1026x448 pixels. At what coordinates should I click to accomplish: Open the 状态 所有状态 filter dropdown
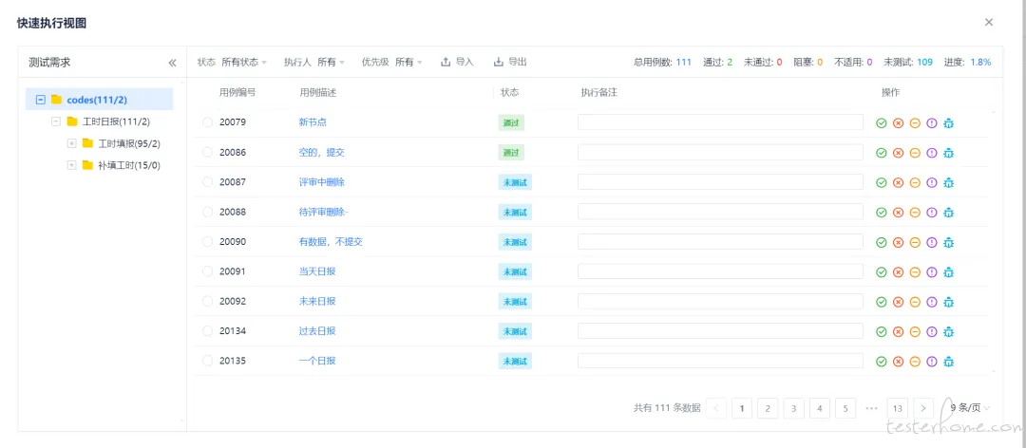click(x=244, y=62)
